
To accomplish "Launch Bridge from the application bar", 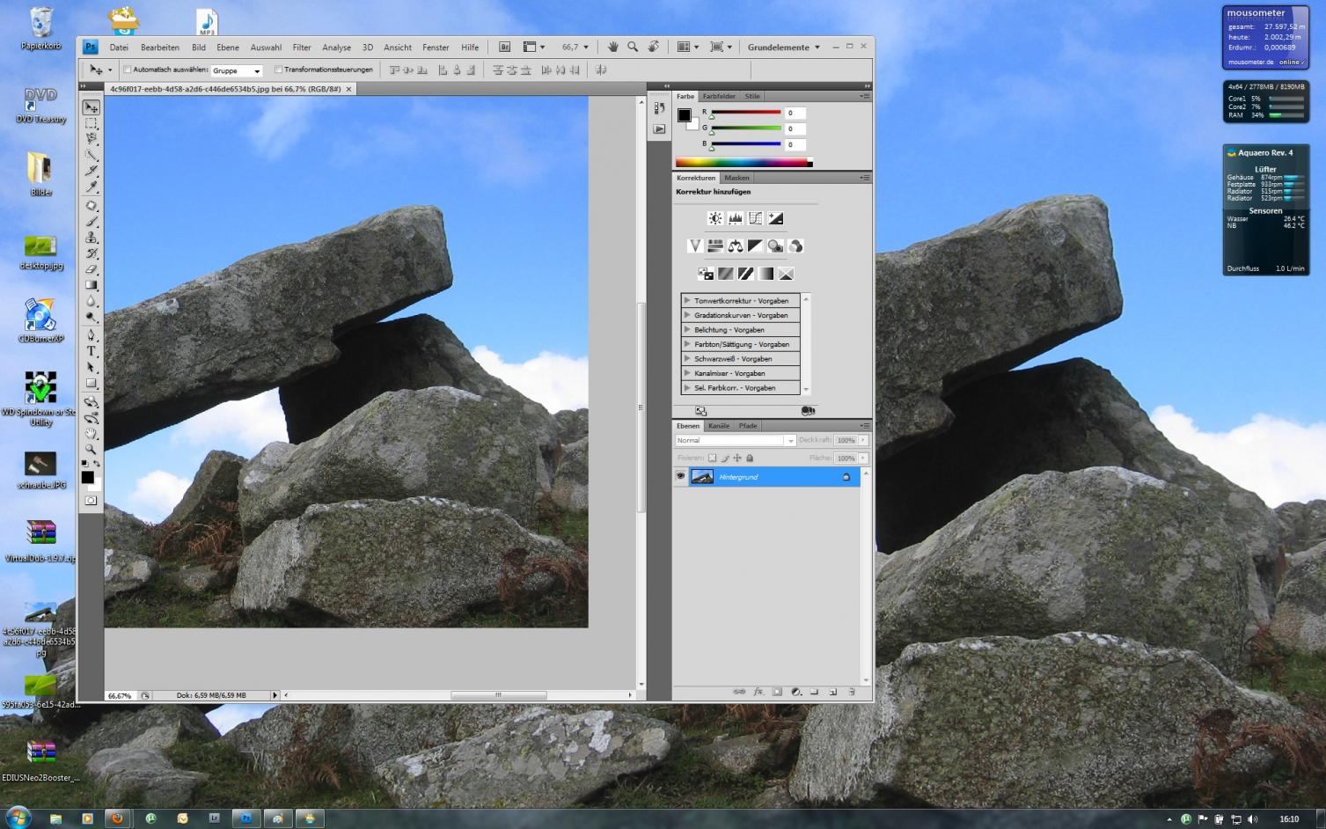I will tap(505, 47).
